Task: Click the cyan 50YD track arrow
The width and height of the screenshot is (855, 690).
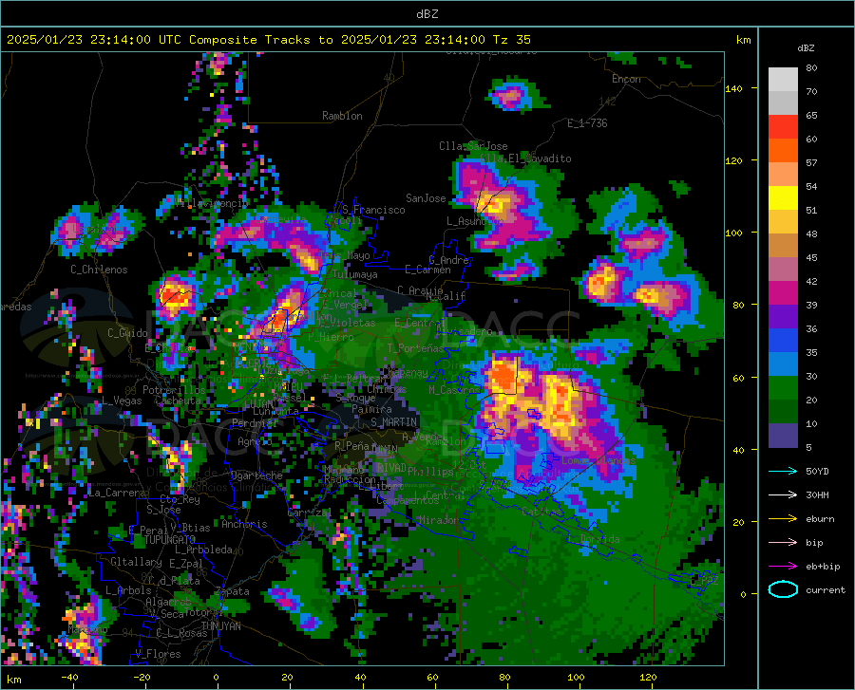Action: 783,471
